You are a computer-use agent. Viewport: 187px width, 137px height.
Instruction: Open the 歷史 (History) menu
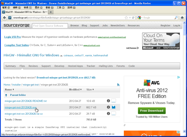(x=39, y=8)
